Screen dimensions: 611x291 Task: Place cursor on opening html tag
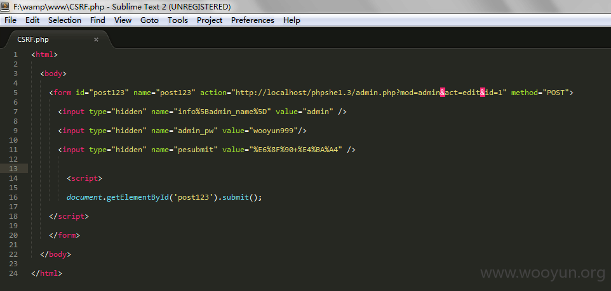[44, 55]
